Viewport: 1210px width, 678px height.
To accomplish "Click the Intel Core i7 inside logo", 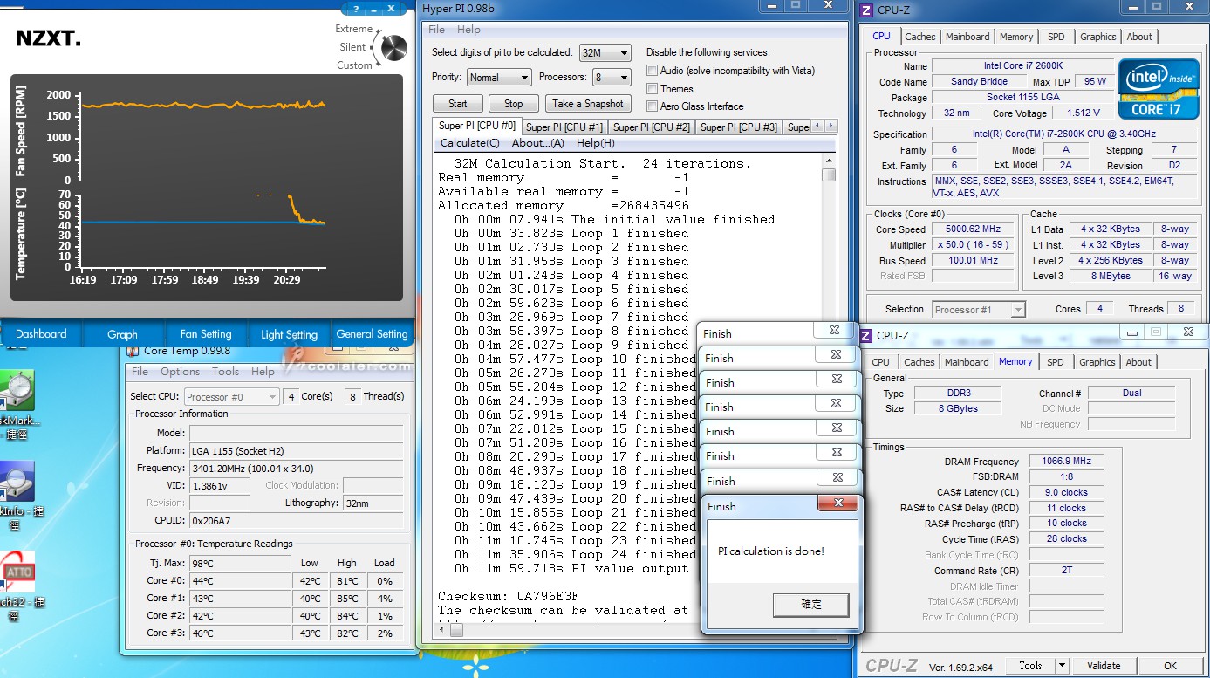I will pos(1157,89).
